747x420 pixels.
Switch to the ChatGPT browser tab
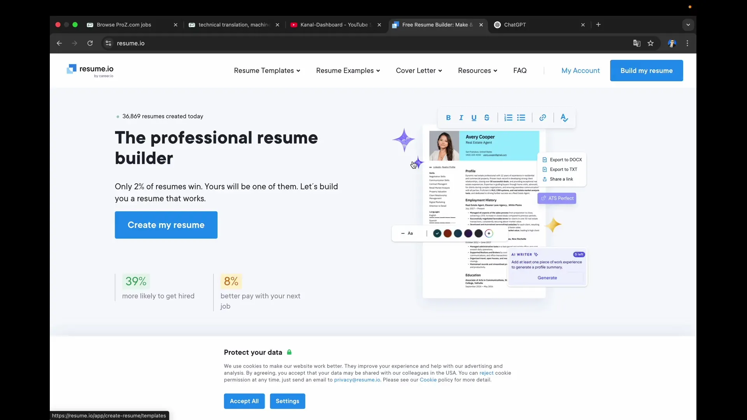(x=515, y=24)
